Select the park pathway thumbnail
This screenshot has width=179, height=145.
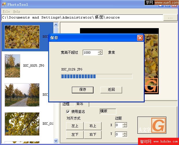point(22,95)
